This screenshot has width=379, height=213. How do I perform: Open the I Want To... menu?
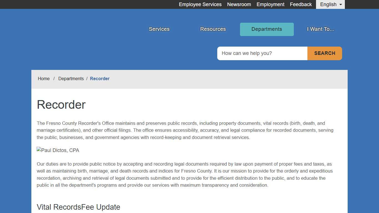[x=320, y=29]
